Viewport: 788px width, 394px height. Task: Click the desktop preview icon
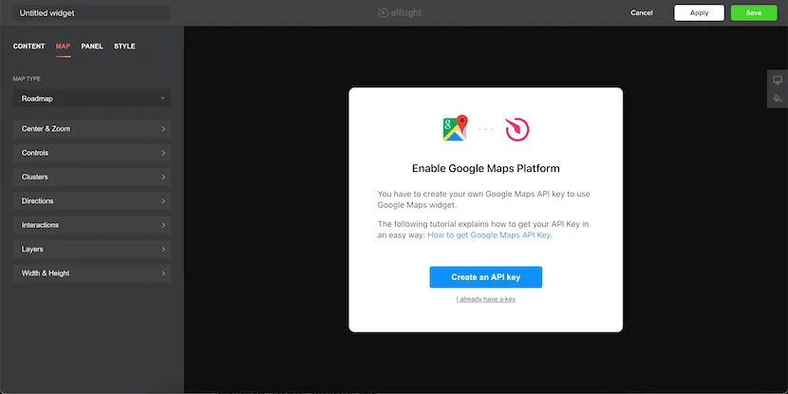(x=778, y=81)
